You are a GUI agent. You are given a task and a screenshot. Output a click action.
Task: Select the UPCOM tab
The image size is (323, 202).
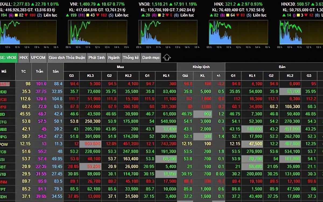point(38,57)
